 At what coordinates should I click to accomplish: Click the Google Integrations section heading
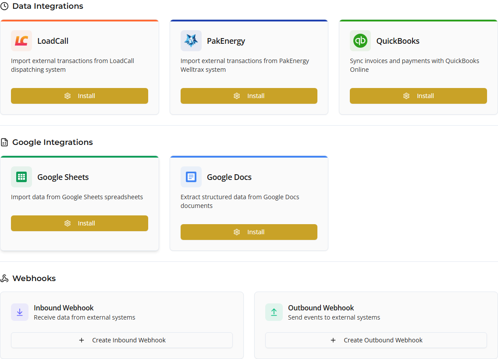coord(53,142)
